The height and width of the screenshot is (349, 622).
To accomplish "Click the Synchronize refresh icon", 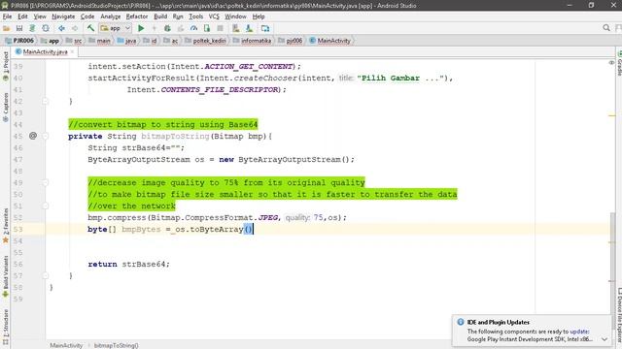I will pyautogui.click(x=46, y=28).
